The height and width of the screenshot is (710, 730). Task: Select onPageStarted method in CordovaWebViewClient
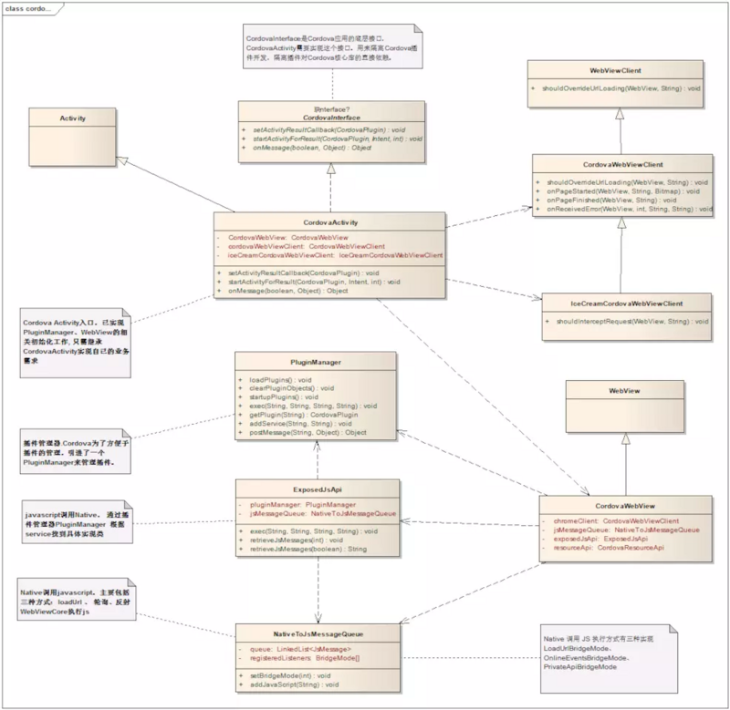tap(623, 191)
